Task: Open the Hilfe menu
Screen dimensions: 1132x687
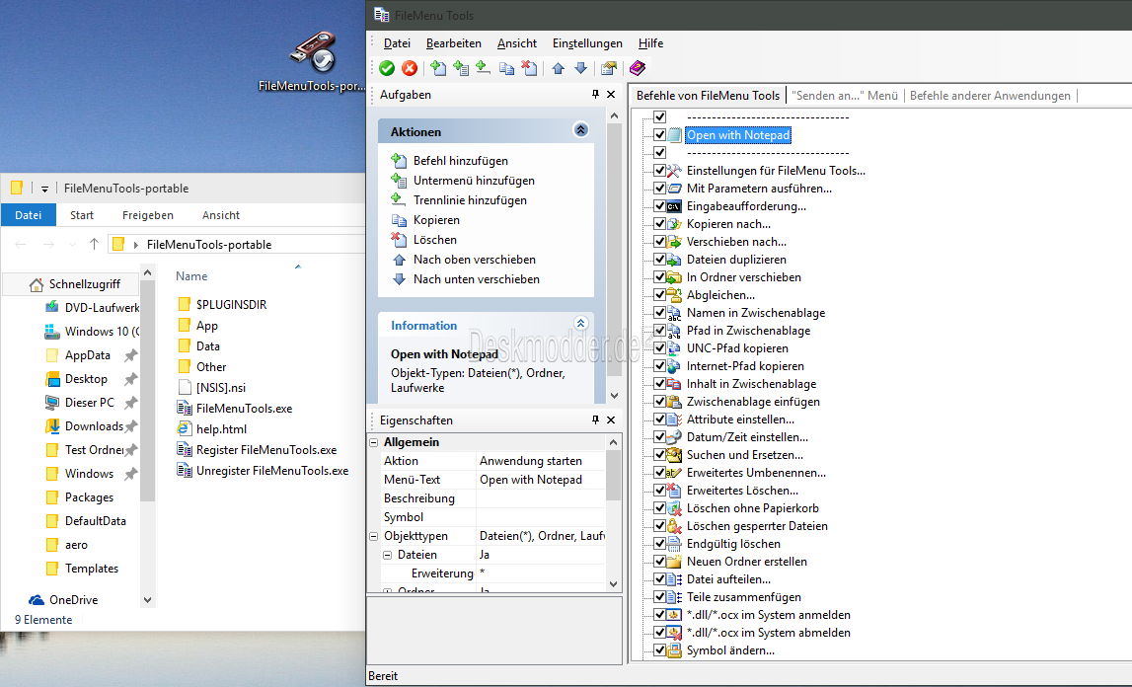Action: click(650, 43)
